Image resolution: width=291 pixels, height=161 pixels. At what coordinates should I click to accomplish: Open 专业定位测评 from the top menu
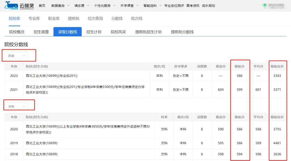tap(174, 5)
